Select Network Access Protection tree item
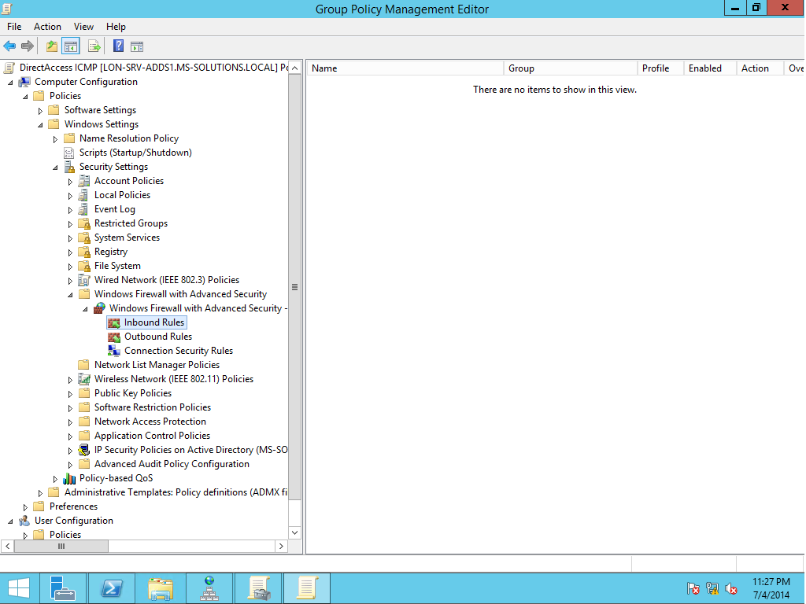This screenshot has width=806, height=604. pos(150,422)
